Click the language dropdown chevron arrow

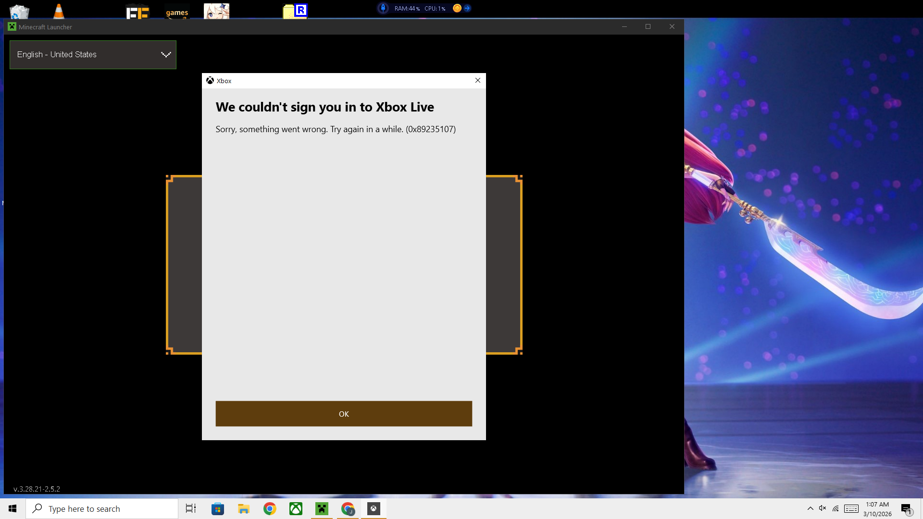coord(166,55)
